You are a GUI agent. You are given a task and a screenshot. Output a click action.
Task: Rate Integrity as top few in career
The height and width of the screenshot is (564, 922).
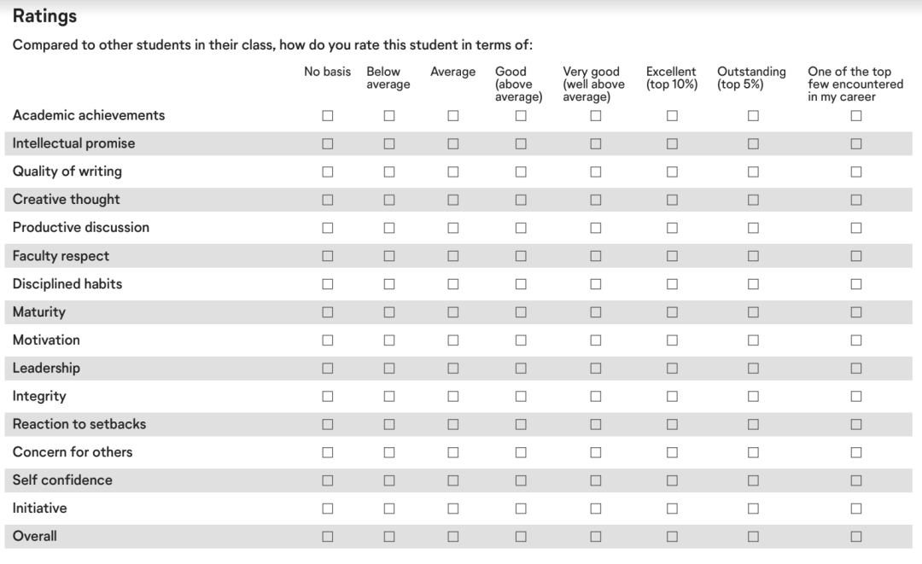855,397
